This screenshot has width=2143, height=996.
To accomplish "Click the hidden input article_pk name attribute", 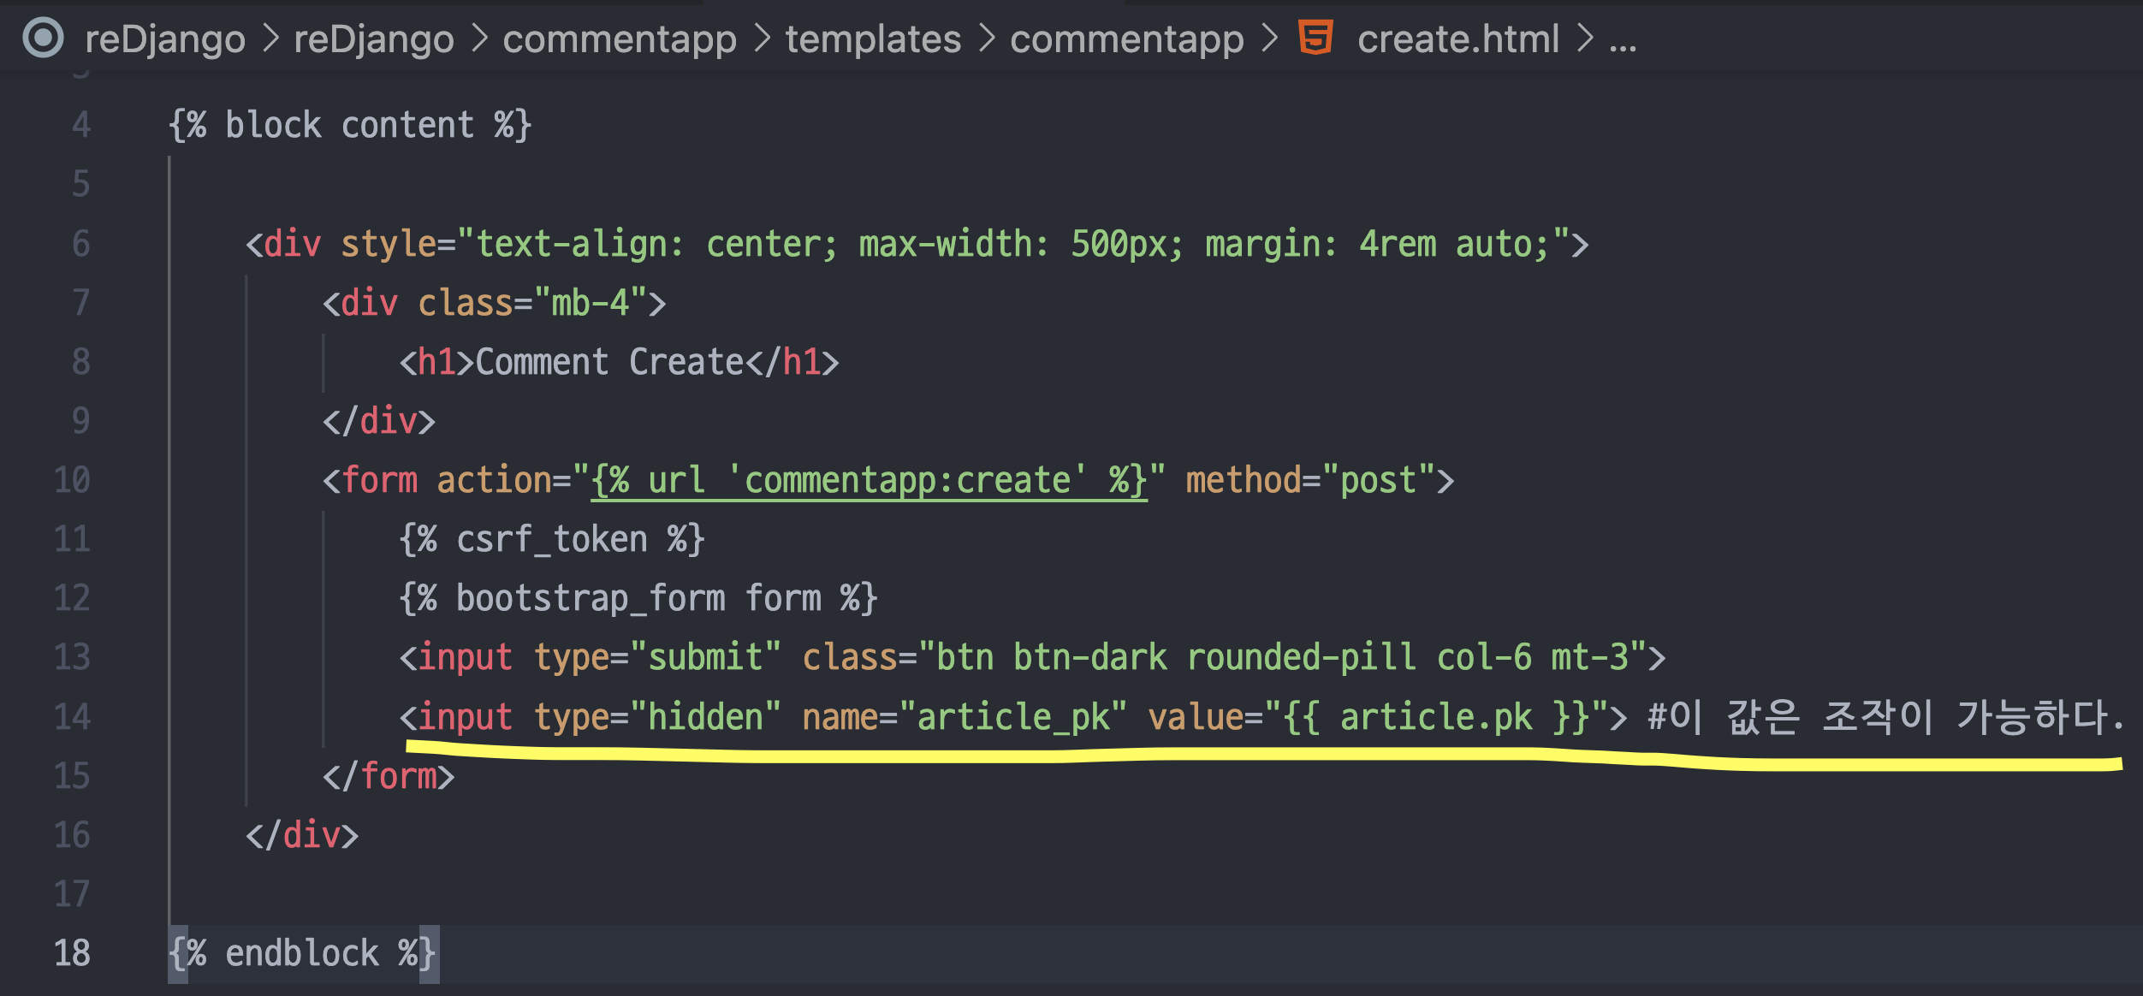I will [x=964, y=717].
